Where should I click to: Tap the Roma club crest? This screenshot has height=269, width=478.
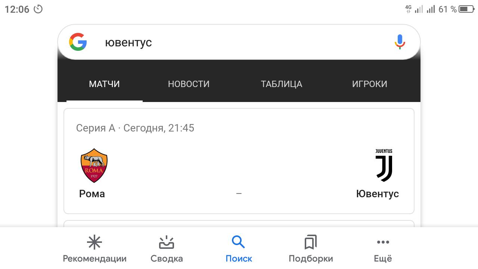(94, 165)
